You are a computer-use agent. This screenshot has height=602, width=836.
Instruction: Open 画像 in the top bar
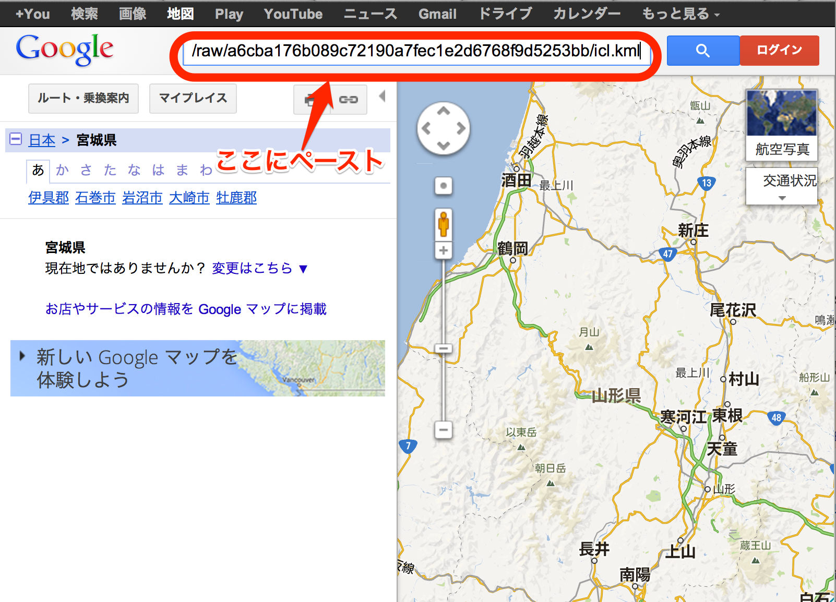[x=133, y=14]
